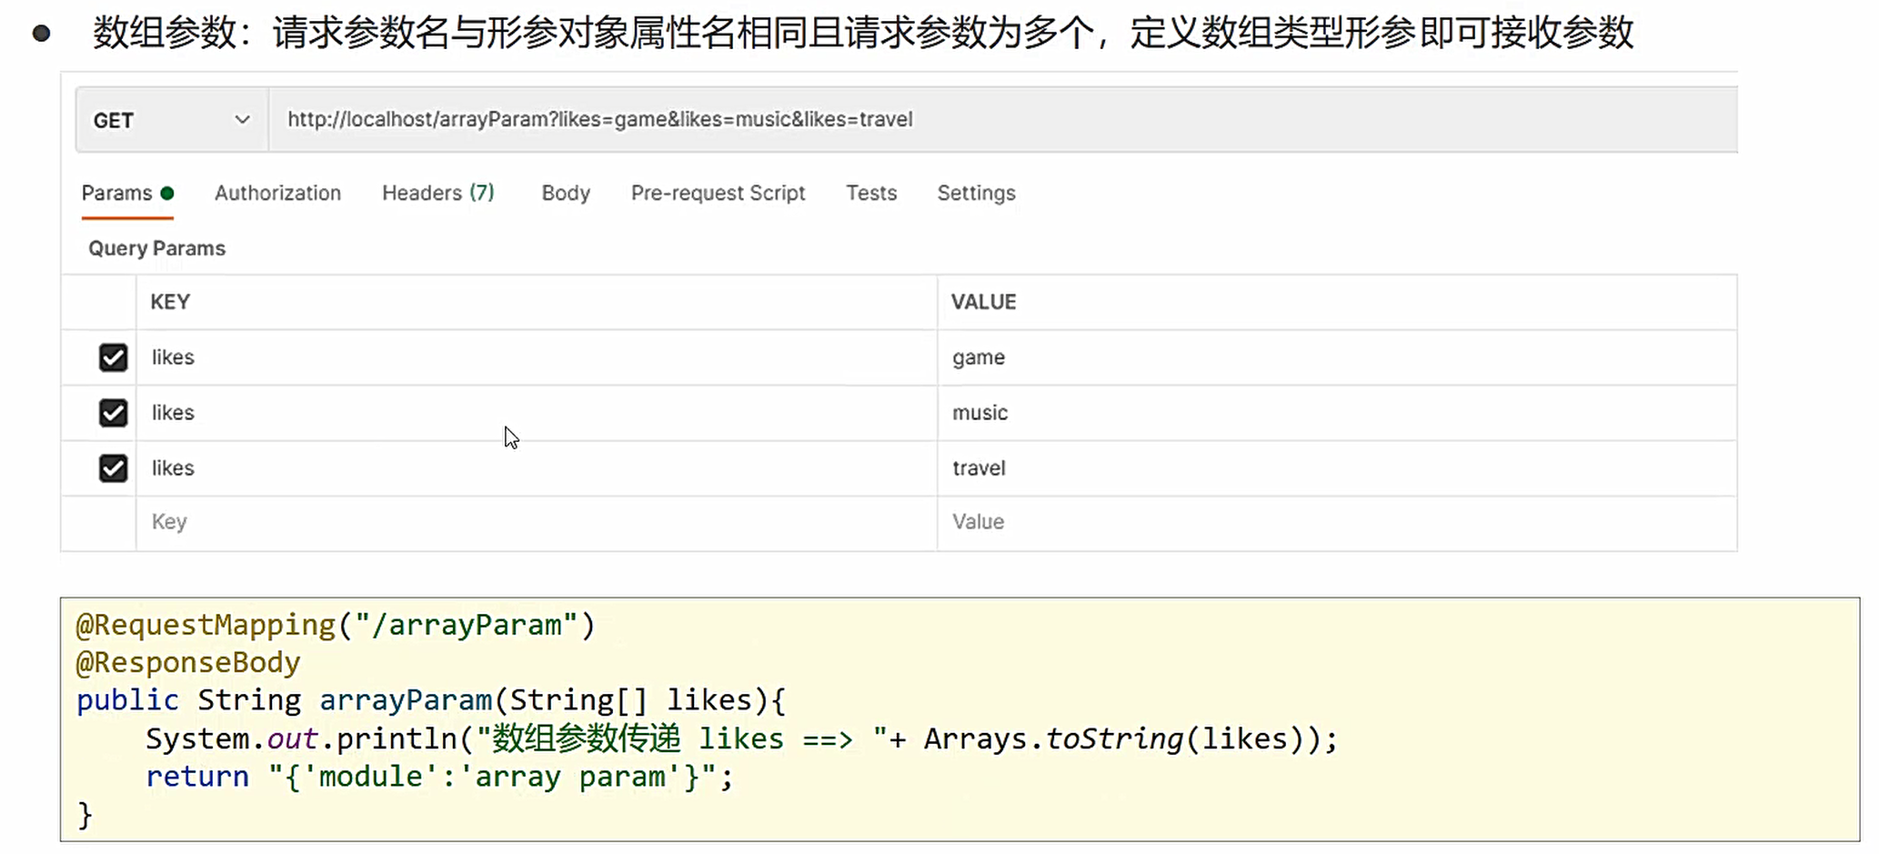Image resolution: width=1879 pixels, height=854 pixels.
Task: Select the value cell containing music
Action: (x=1337, y=413)
